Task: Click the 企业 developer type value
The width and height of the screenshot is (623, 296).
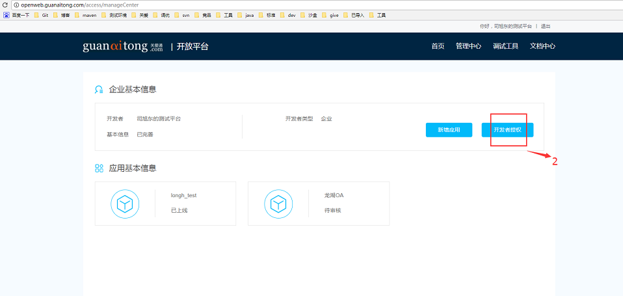Action: point(326,119)
